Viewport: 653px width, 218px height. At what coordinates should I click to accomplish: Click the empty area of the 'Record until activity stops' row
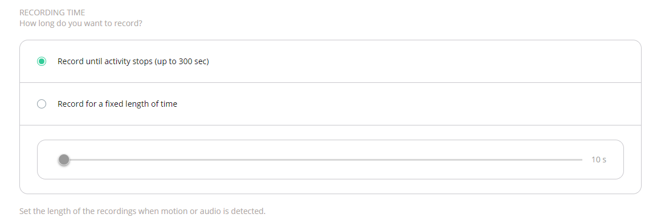click(x=417, y=61)
